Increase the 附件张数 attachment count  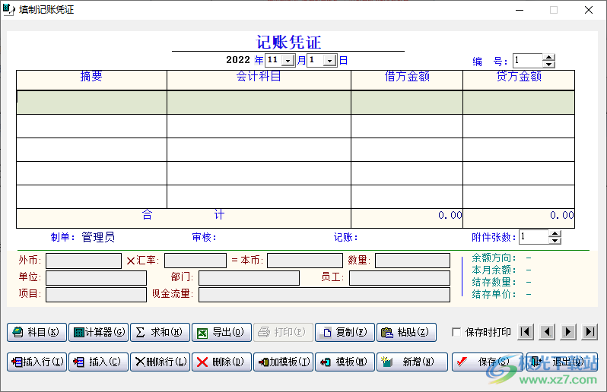pos(555,233)
